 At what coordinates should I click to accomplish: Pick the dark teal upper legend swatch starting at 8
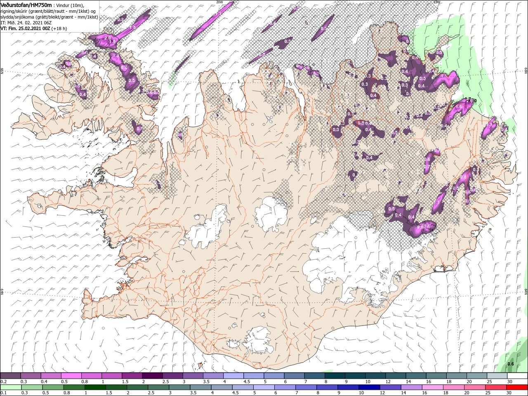[335, 376]
